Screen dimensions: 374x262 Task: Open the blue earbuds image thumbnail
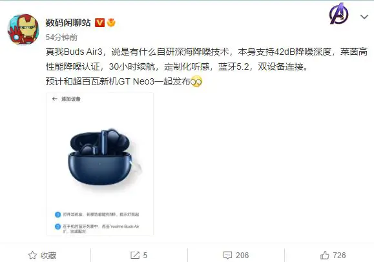tap(99, 165)
